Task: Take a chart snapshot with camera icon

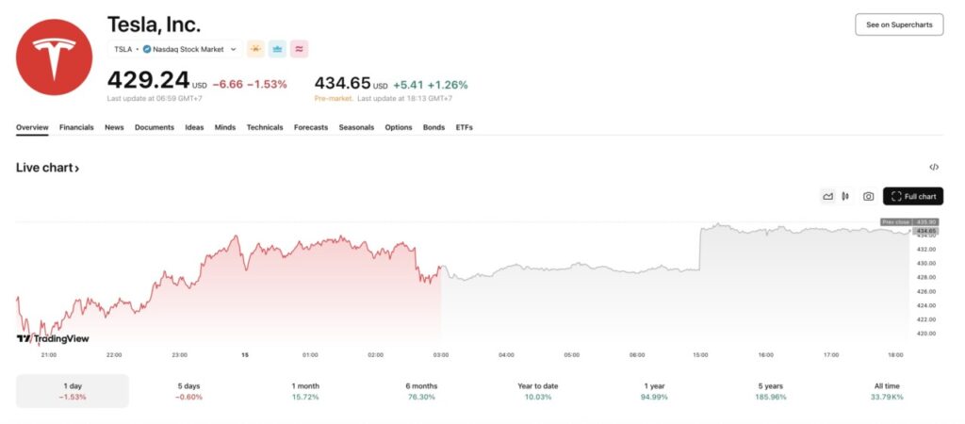Action: click(x=869, y=196)
